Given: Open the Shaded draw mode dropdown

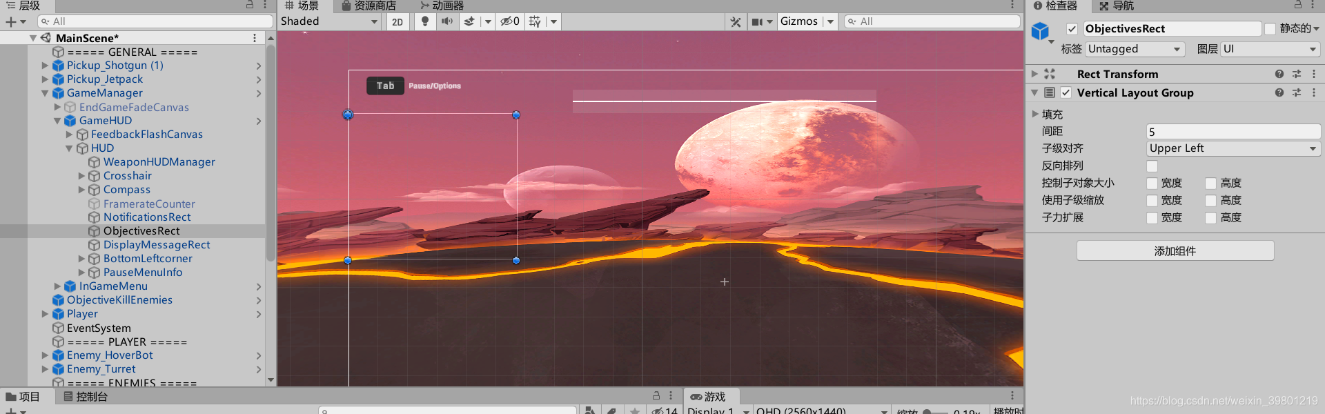Looking at the screenshot, I should (x=330, y=21).
